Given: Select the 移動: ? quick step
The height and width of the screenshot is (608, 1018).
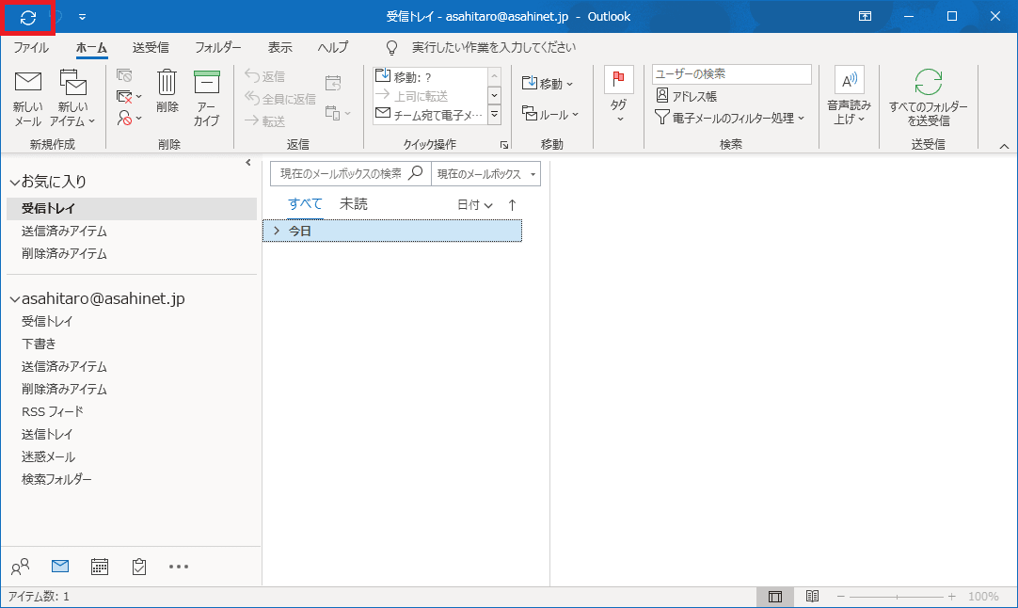Looking at the screenshot, I should (430, 76).
